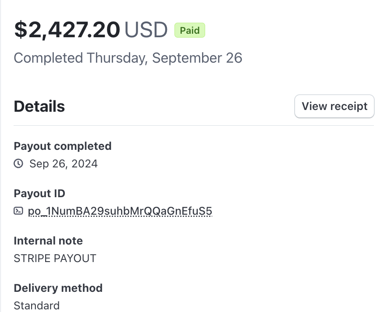
Task: Click the Payout completed label
Action: coord(63,146)
